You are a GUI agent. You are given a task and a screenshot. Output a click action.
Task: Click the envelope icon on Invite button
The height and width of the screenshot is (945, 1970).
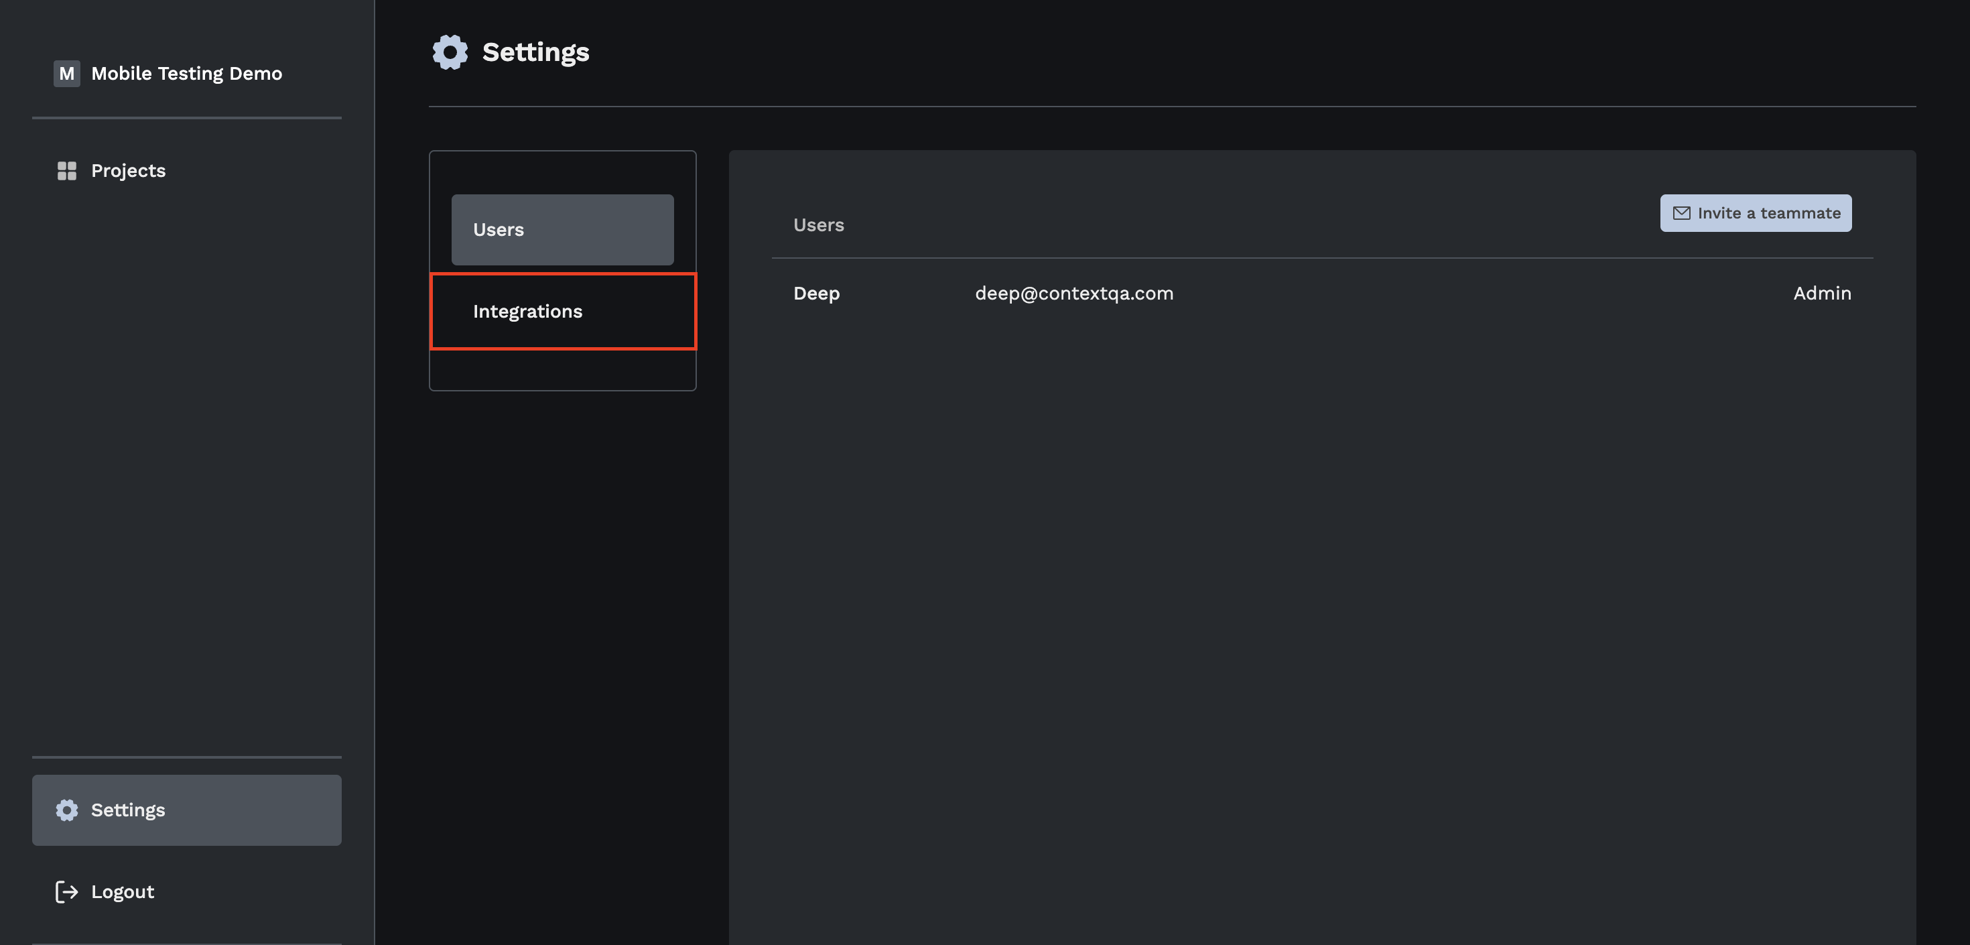pos(1681,214)
